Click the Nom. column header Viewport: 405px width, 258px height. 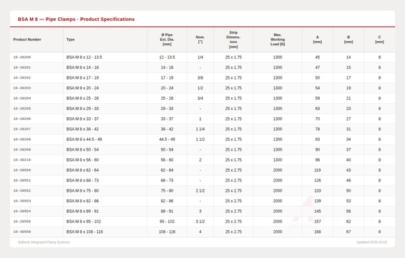point(200,40)
